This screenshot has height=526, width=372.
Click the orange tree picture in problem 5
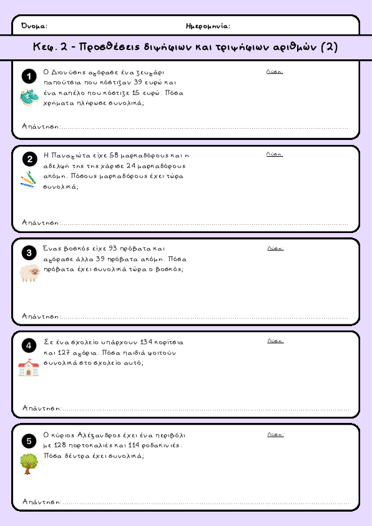(29, 464)
